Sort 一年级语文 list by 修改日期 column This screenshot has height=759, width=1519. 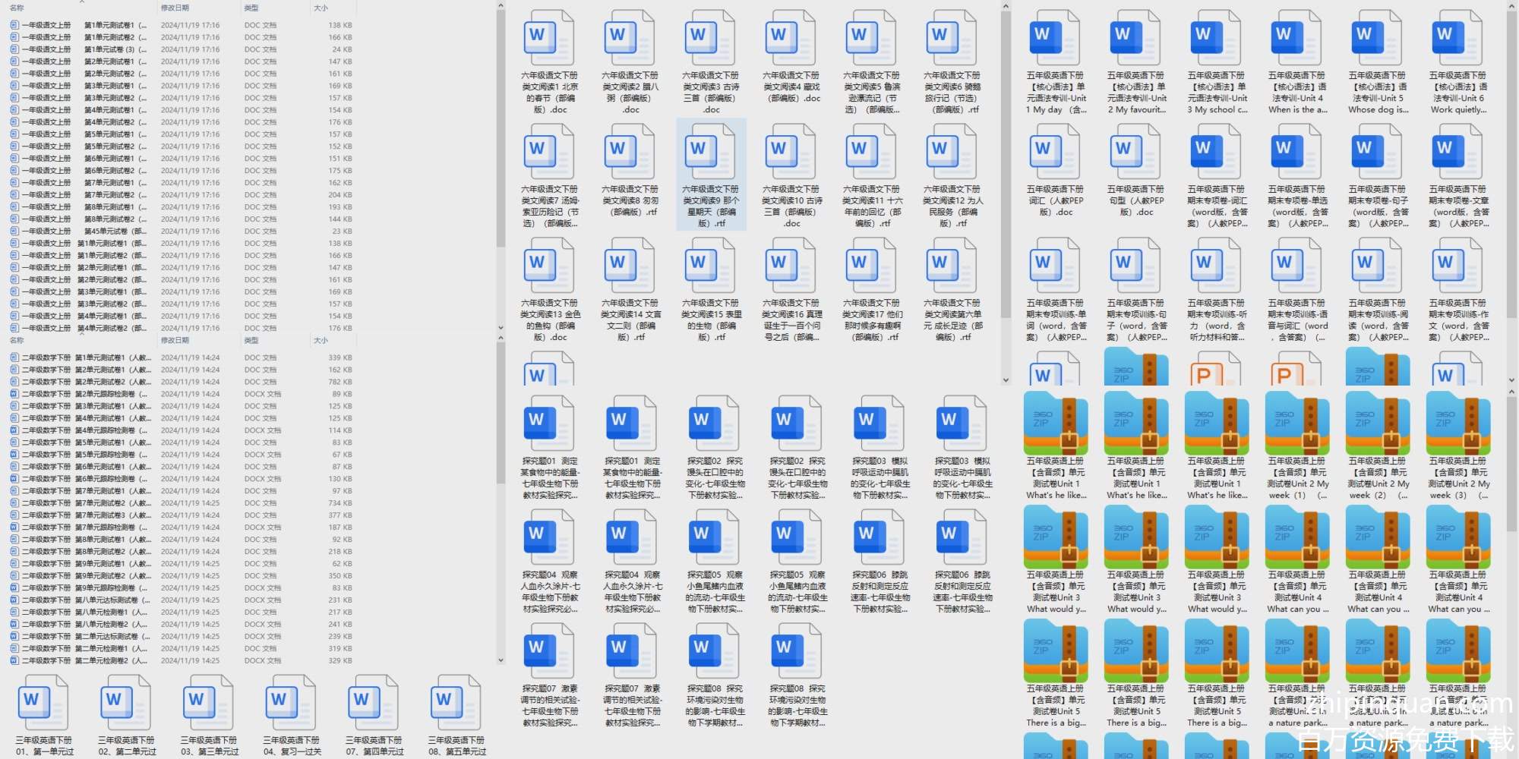pyautogui.click(x=175, y=8)
